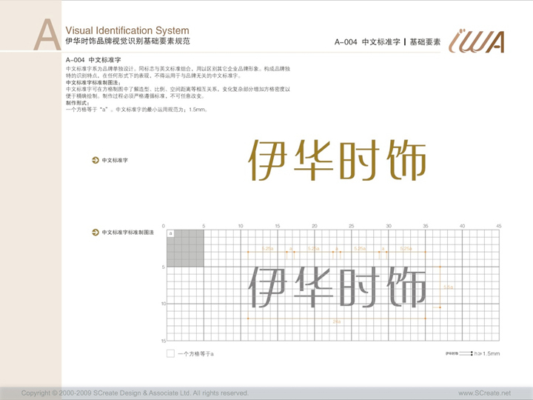Click the 'Visual Identification System' title

tap(127, 30)
